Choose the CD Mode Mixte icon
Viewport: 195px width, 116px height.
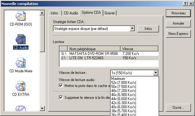coord(21,63)
